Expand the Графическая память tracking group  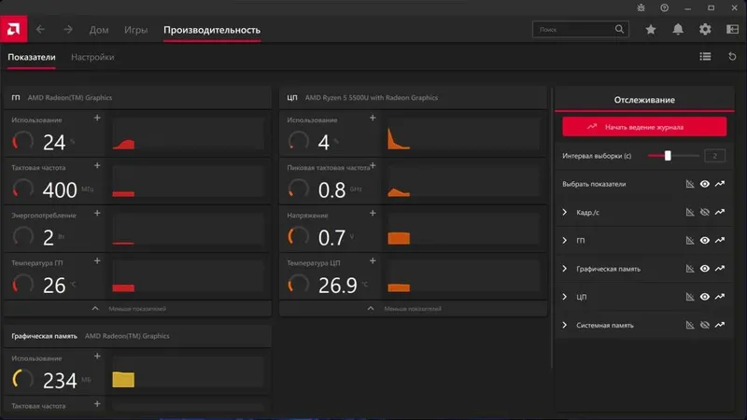(565, 269)
